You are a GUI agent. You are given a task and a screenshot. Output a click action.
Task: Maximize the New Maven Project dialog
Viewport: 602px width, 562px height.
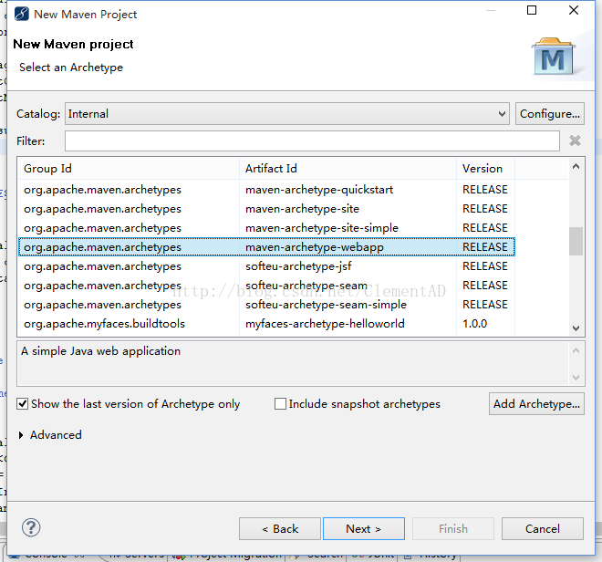[532, 10]
